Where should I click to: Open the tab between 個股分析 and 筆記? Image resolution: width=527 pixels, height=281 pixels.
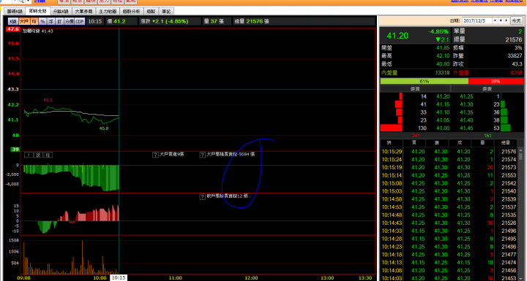[152, 12]
